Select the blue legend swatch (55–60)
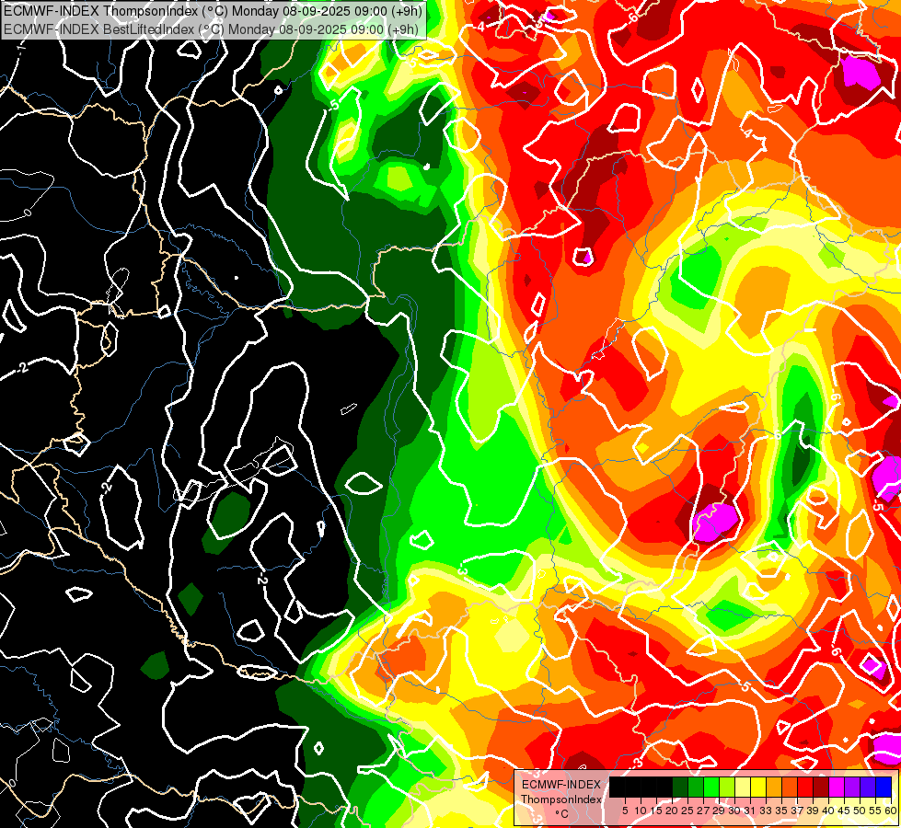 click(x=884, y=787)
